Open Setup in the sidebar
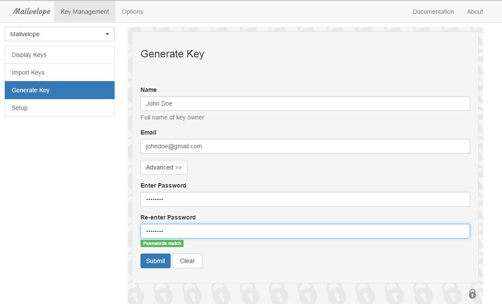502x304 pixels. 59,108
